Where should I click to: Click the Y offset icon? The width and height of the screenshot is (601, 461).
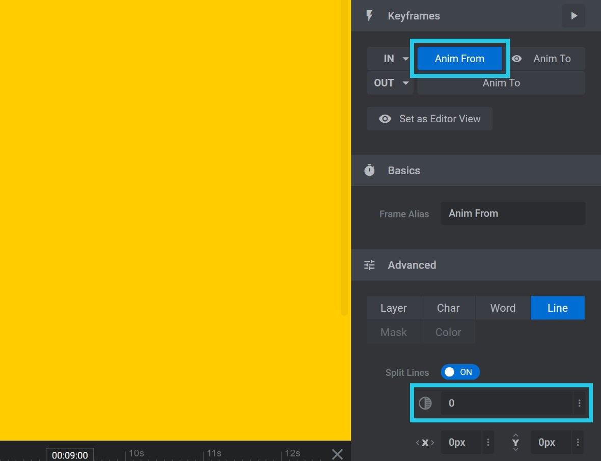[x=515, y=442]
